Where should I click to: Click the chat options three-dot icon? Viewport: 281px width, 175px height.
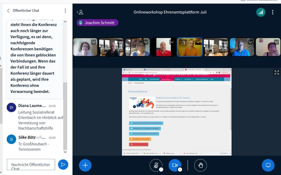tap(65, 11)
